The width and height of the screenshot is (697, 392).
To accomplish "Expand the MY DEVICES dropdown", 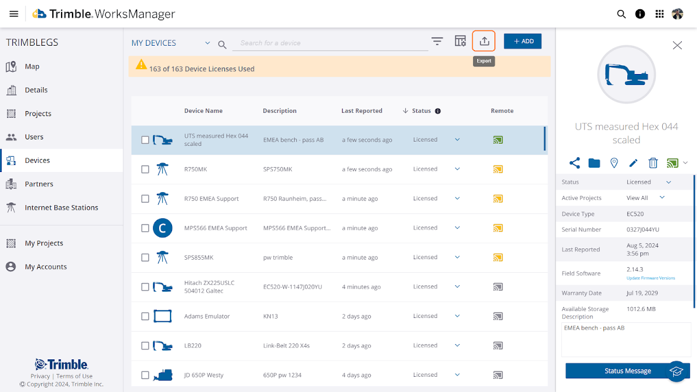I will pyautogui.click(x=207, y=43).
